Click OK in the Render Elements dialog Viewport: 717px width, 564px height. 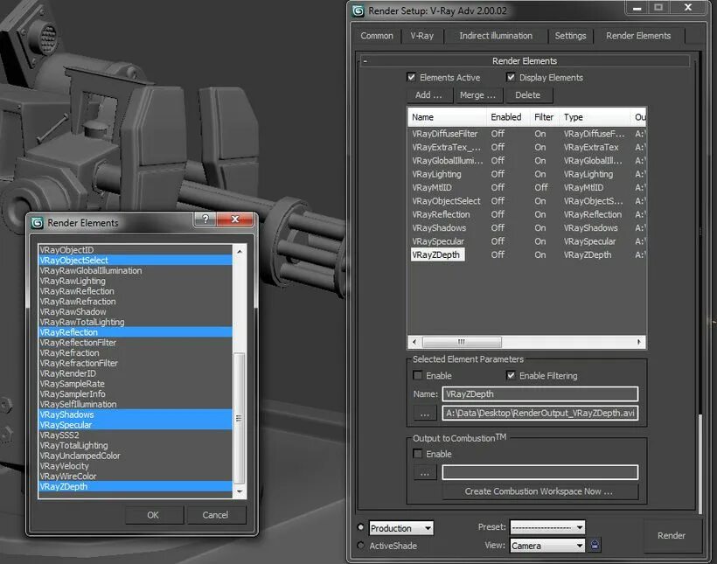pyautogui.click(x=153, y=515)
